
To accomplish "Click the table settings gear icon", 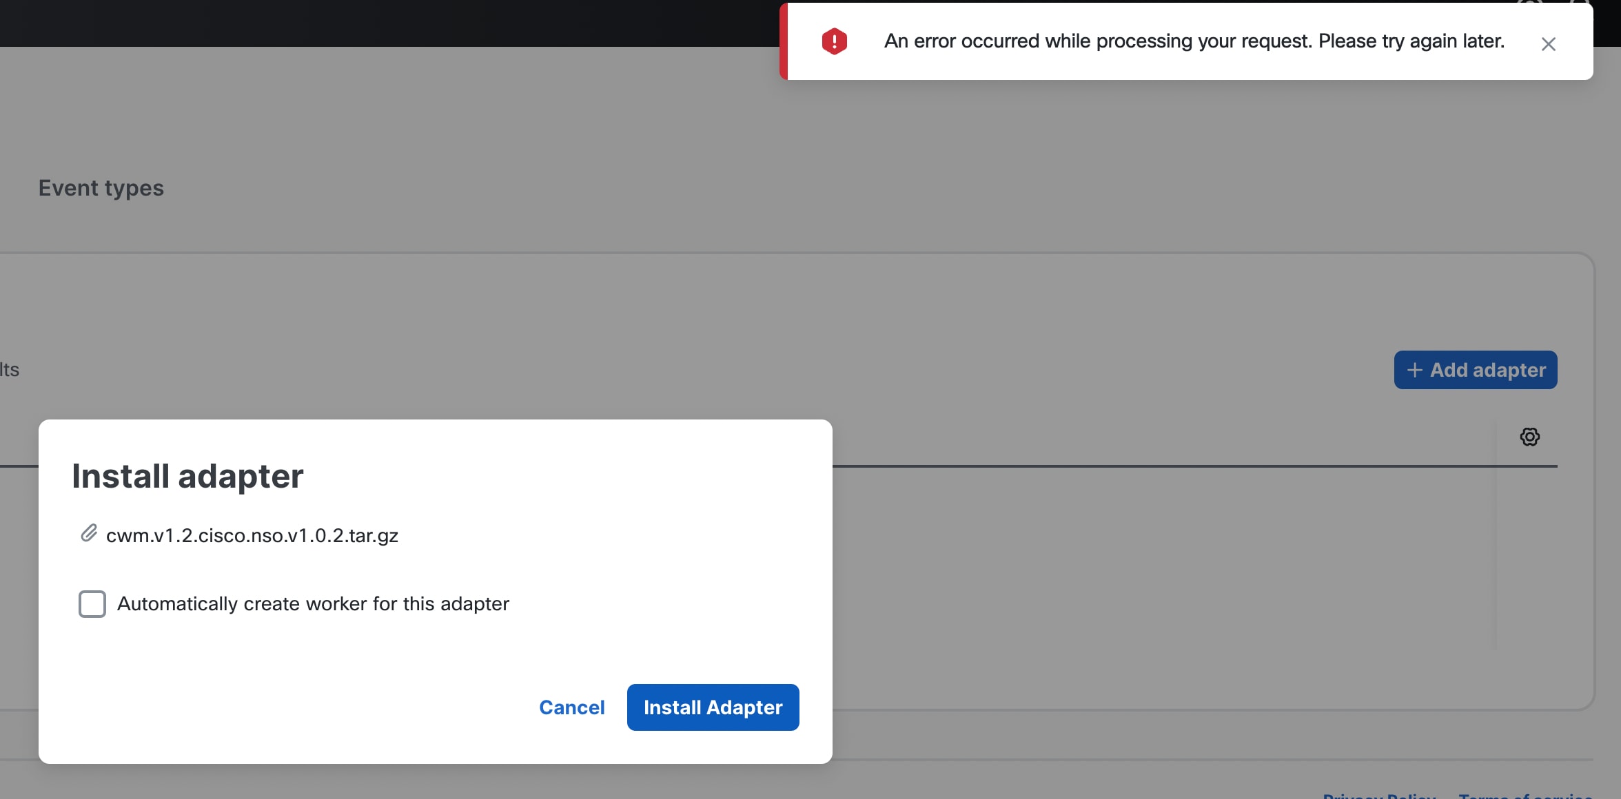I will tap(1529, 437).
